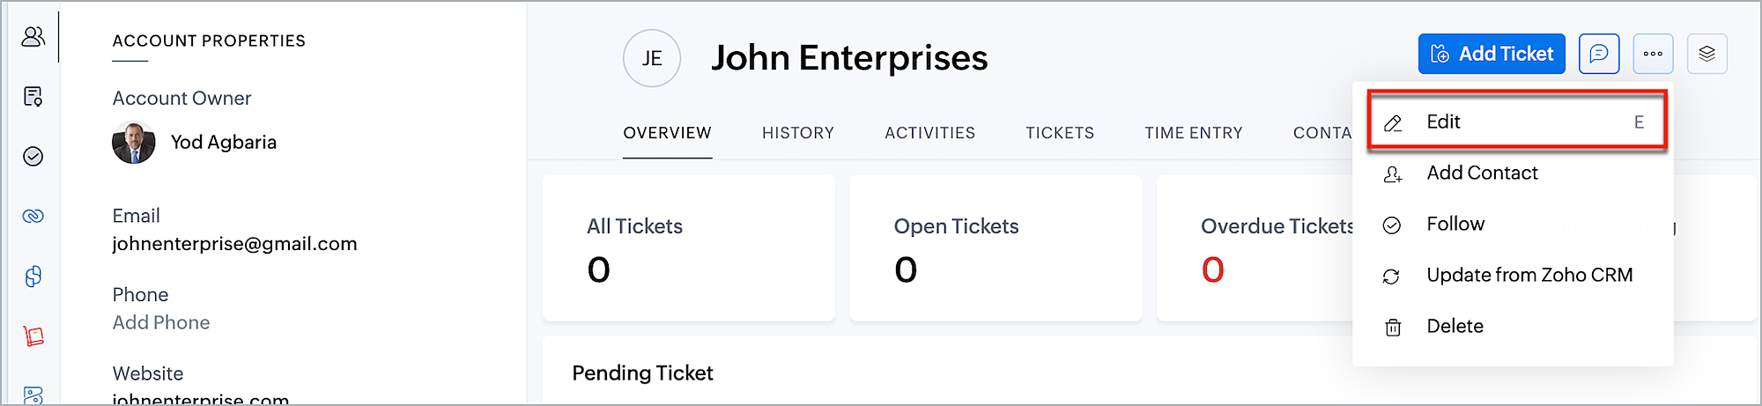The width and height of the screenshot is (1762, 406).
Task: Open the Activities tab
Action: (929, 133)
